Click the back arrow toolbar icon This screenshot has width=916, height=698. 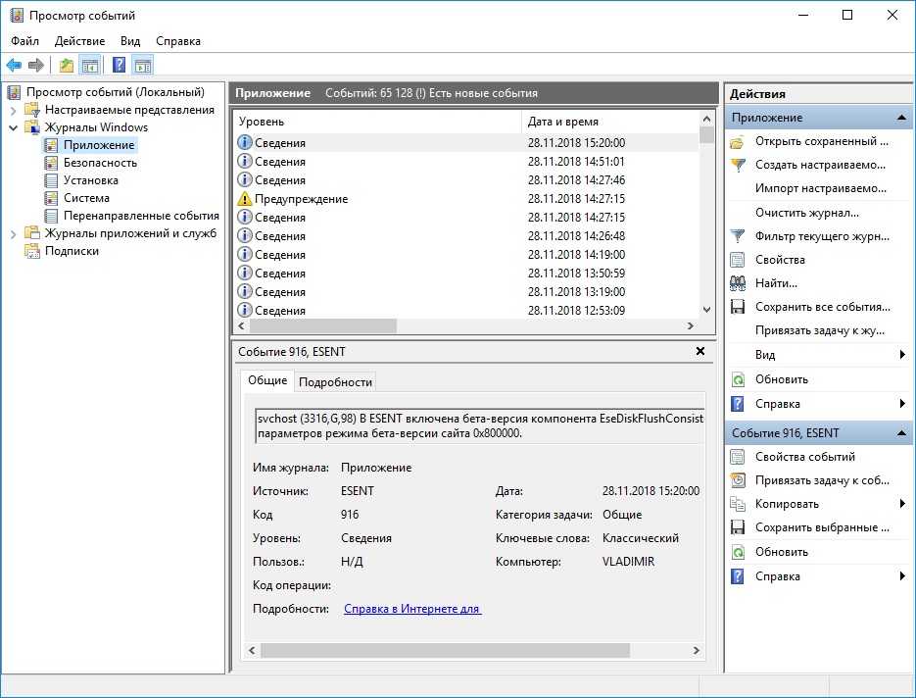tap(14, 66)
